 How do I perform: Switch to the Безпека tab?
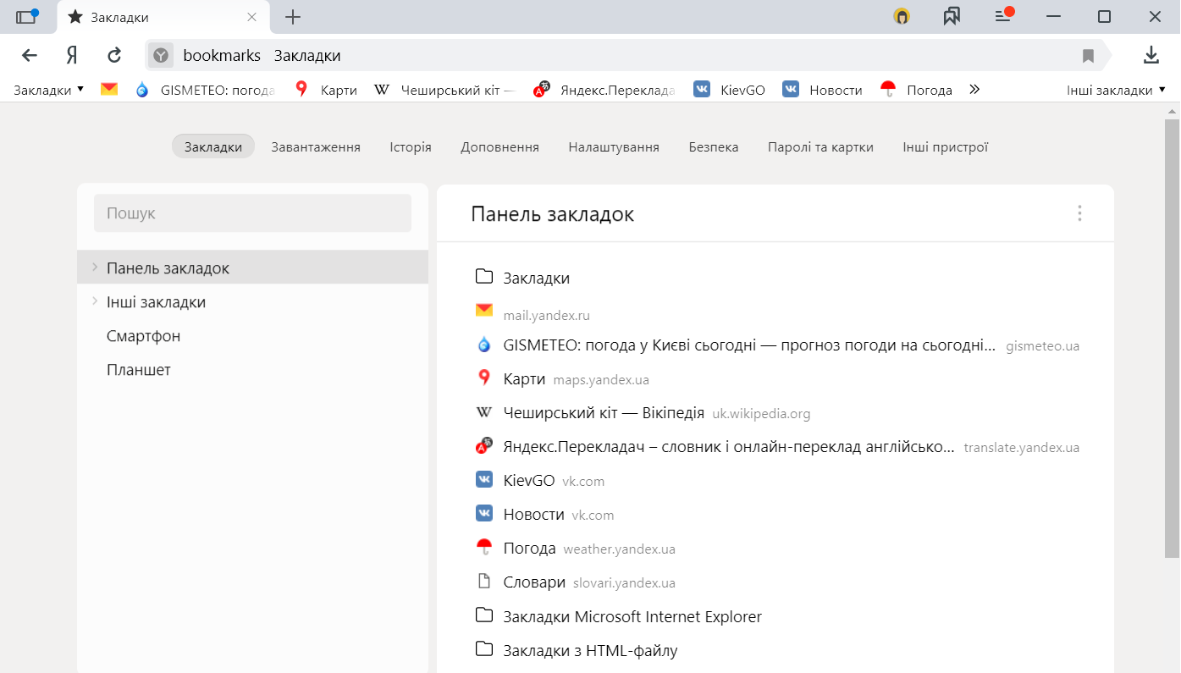(714, 146)
